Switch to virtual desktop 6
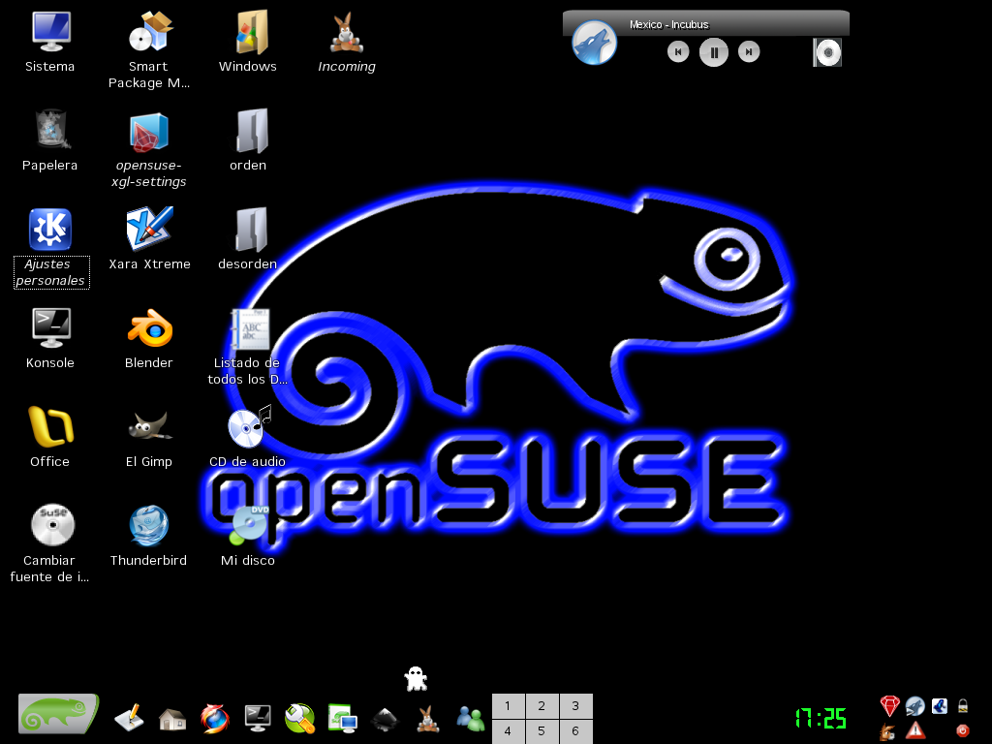Screen dimensions: 992x744 575,731
